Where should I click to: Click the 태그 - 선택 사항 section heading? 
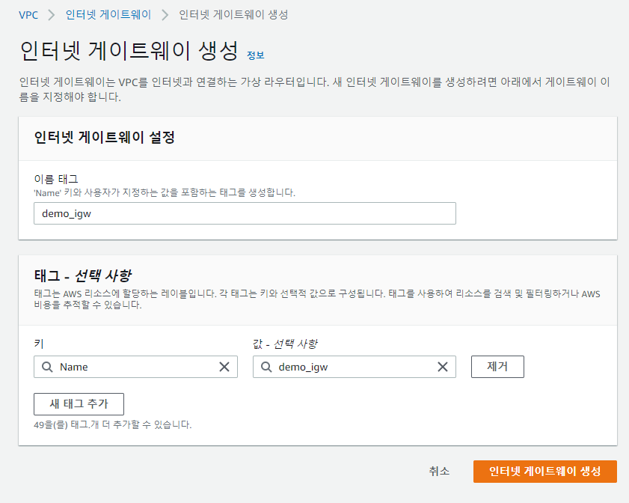[x=82, y=275]
